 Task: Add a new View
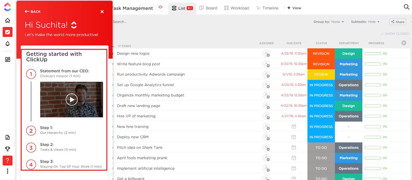294,8
